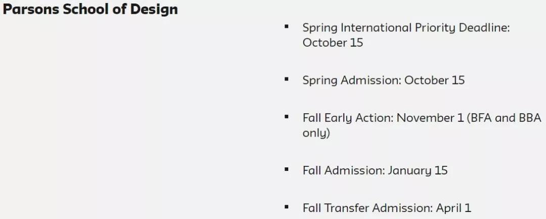Select the Fall Admission: January 15 item

pyautogui.click(x=375, y=171)
